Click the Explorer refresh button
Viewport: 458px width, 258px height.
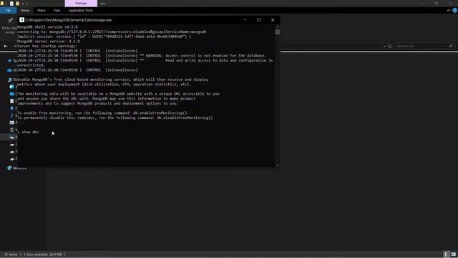pos(389,46)
